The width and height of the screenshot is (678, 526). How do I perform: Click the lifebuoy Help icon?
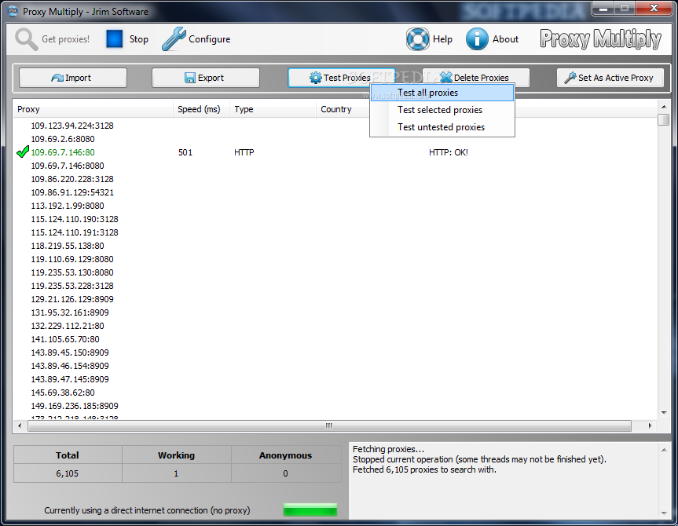click(418, 39)
